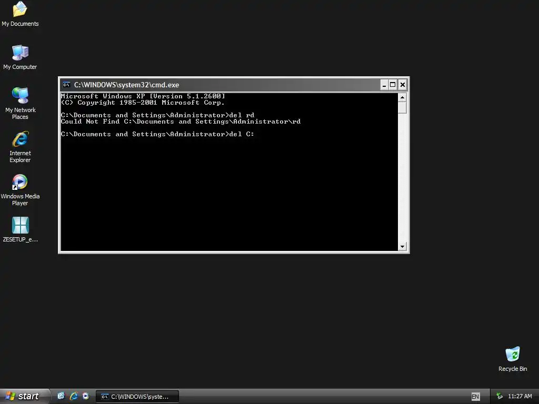The height and width of the screenshot is (404, 539).
Task: Click the system tray network icon
Action: 500,396
